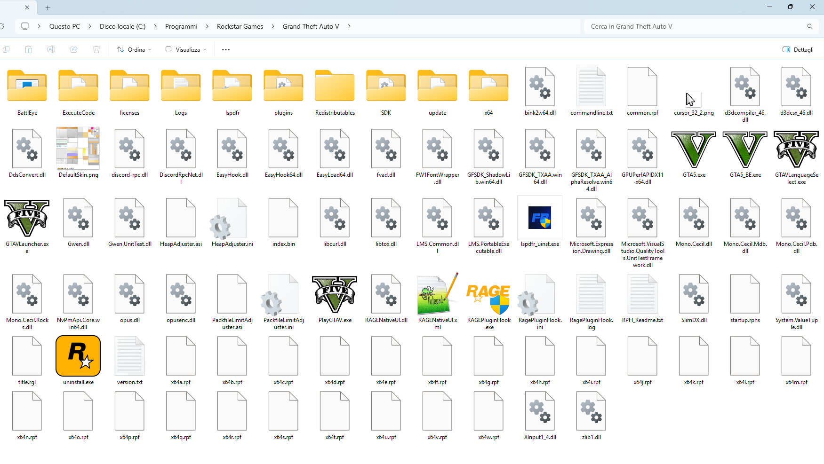Select the bink2w64.dll file icon
824x464 pixels.
coord(540,87)
